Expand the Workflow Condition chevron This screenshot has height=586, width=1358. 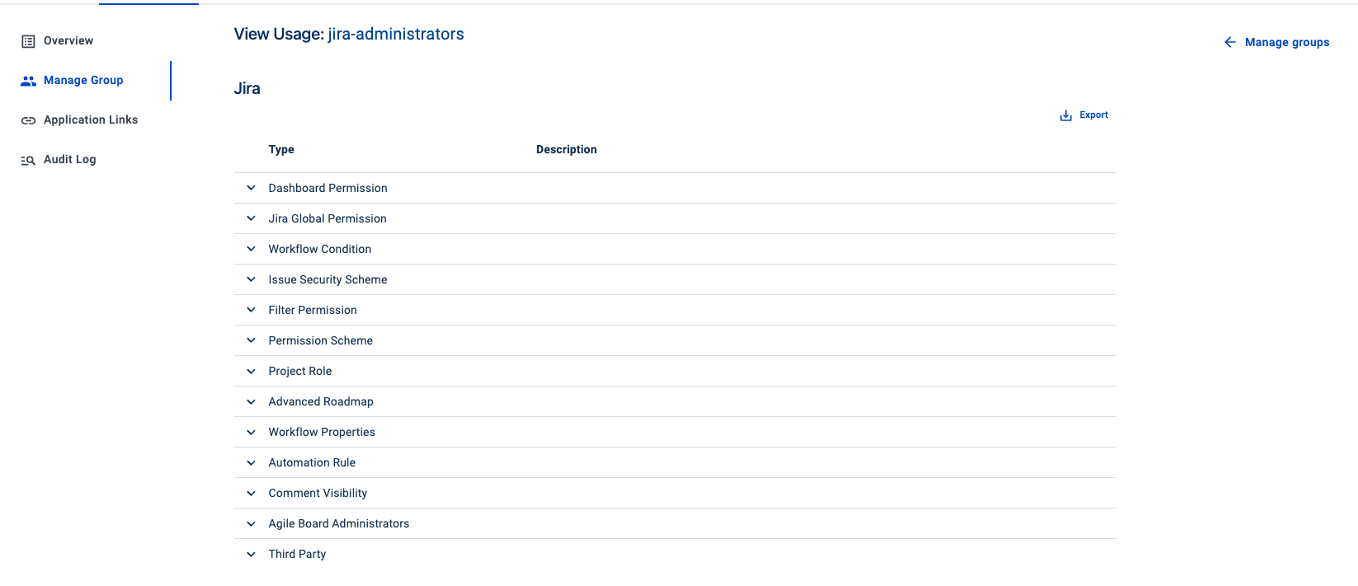[x=251, y=249]
